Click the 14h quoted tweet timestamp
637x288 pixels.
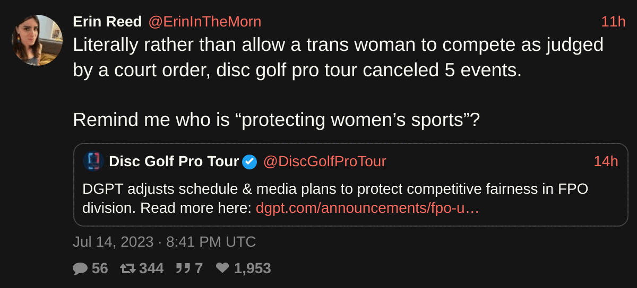(x=606, y=161)
